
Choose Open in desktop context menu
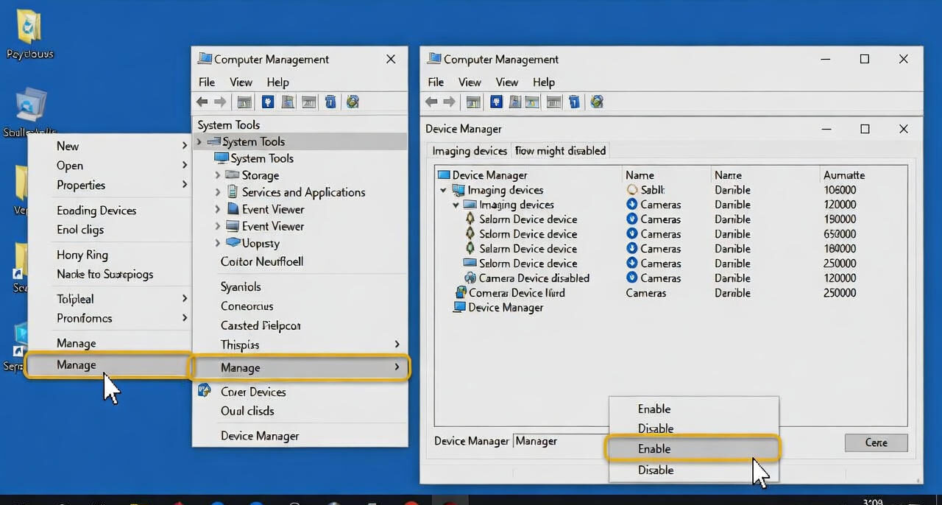pos(70,166)
